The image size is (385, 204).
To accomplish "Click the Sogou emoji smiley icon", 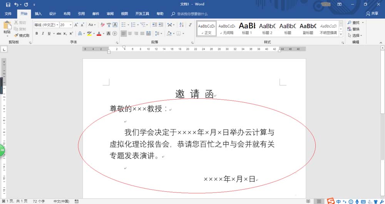I will [x=351, y=202].
